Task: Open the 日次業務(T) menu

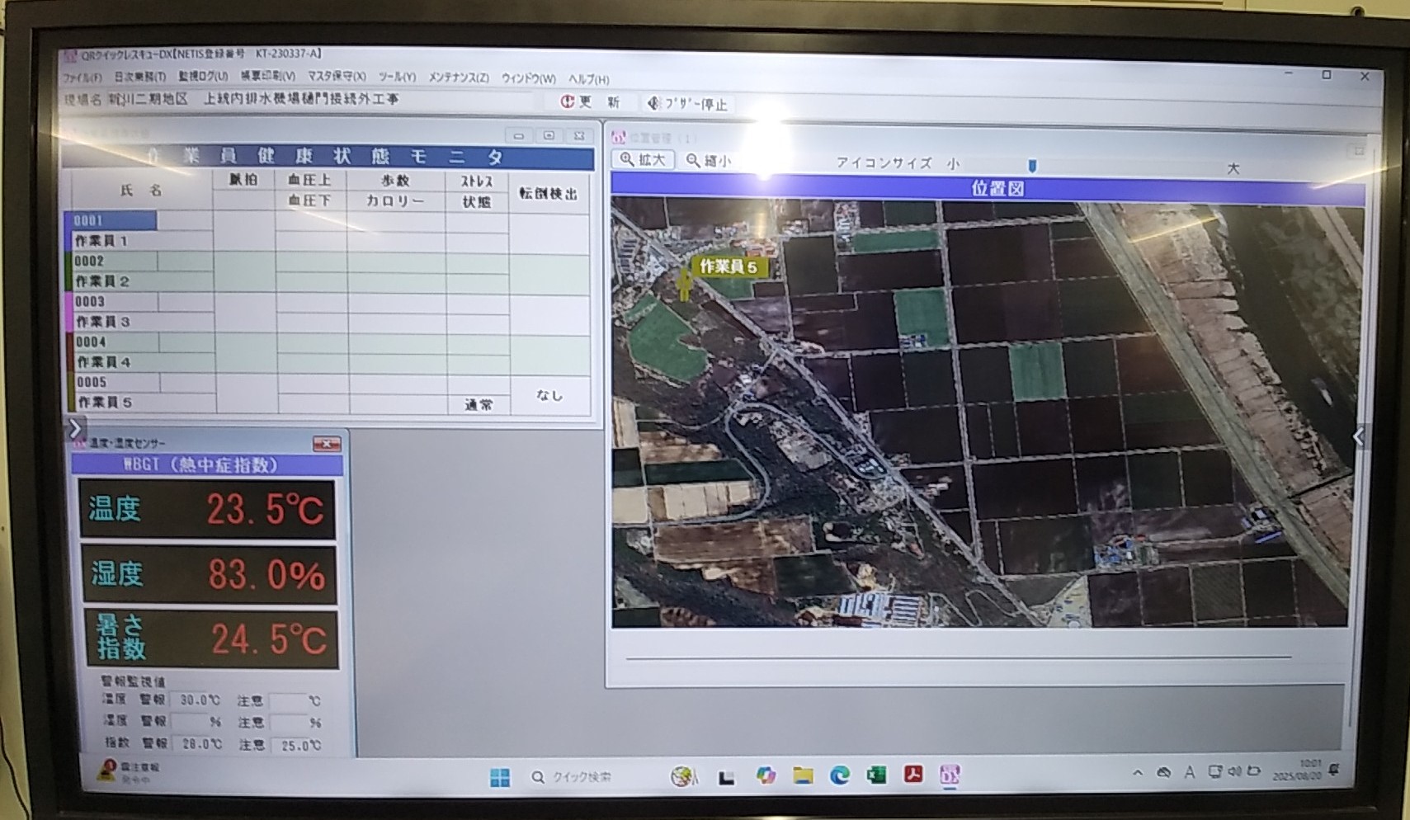Action: coord(139,77)
